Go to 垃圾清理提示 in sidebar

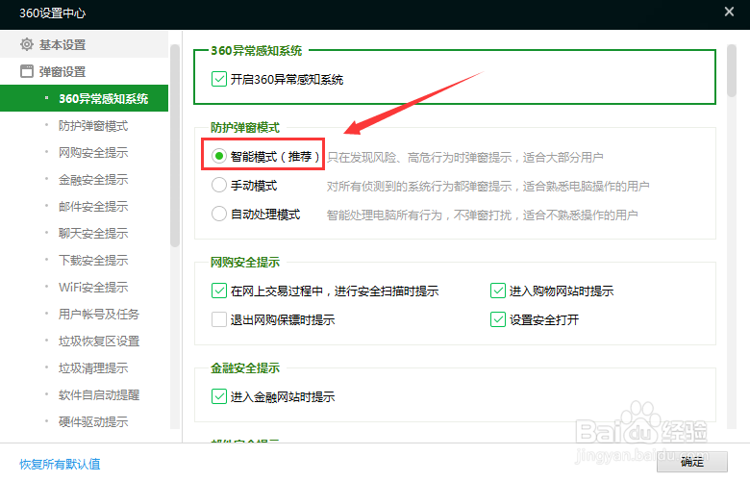[x=93, y=367]
